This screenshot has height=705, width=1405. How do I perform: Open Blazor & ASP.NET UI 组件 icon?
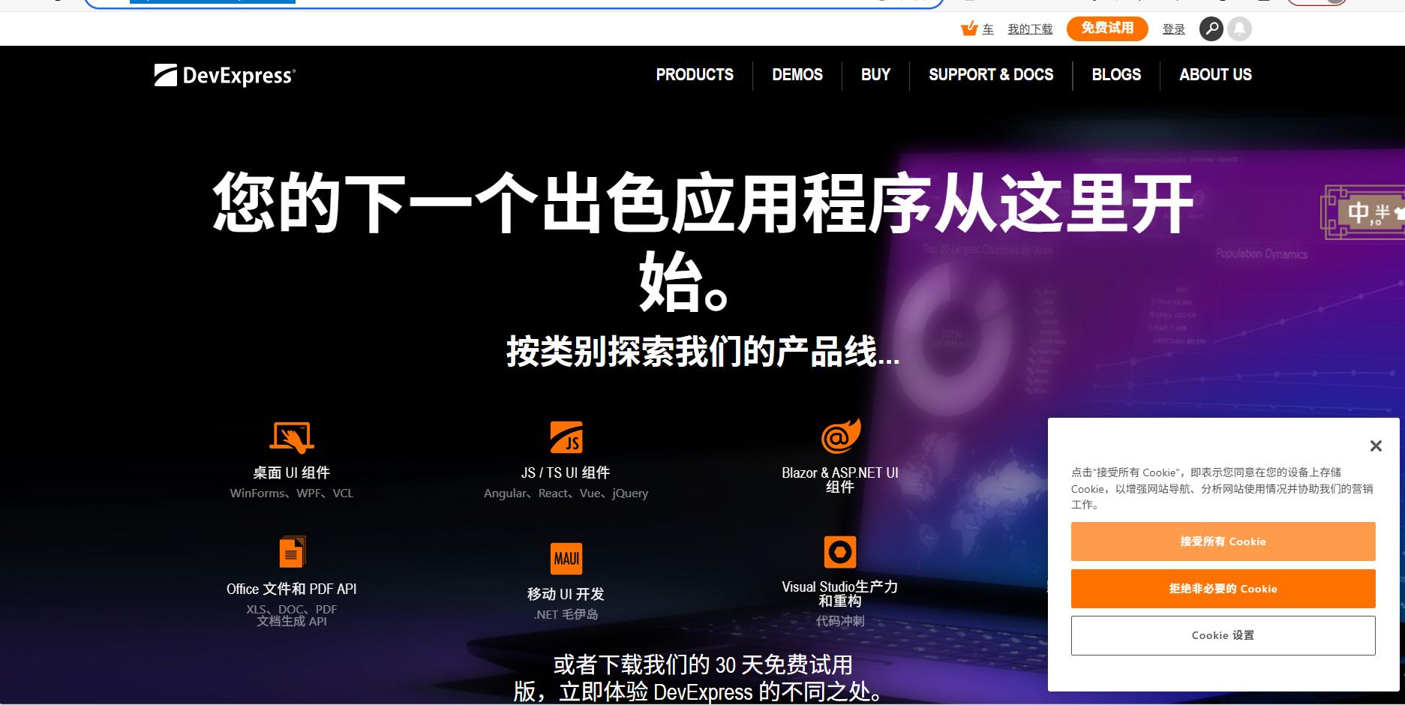839,437
